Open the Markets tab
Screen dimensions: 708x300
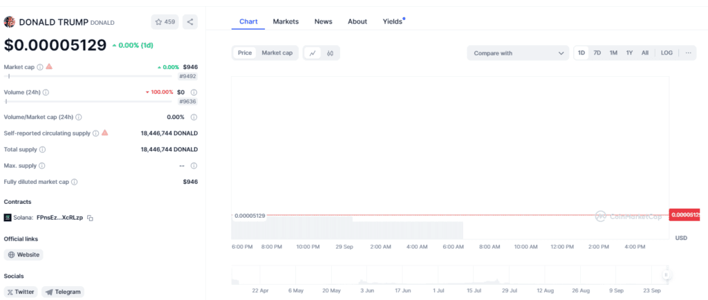pyautogui.click(x=286, y=21)
